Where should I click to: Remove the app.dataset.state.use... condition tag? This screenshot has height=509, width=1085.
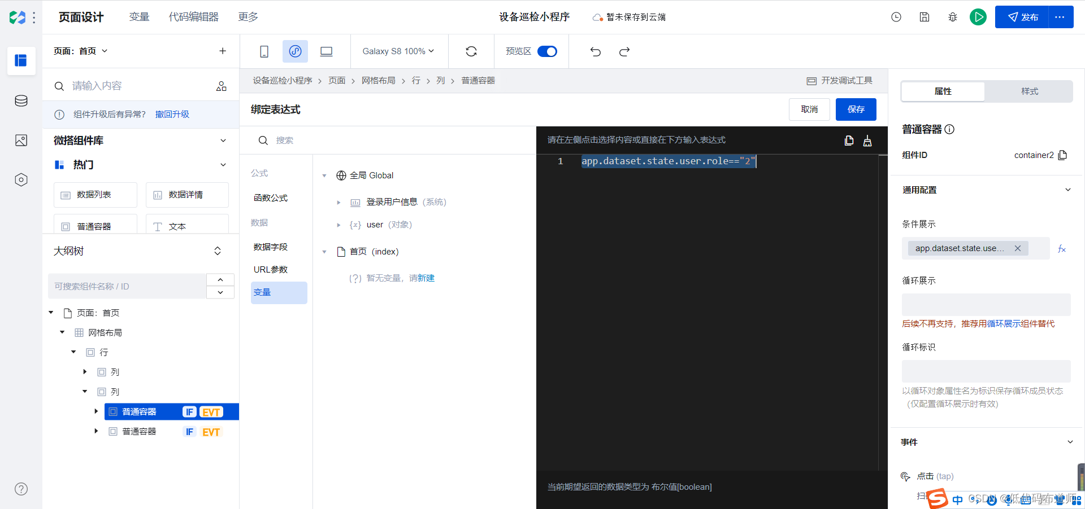pos(1018,248)
